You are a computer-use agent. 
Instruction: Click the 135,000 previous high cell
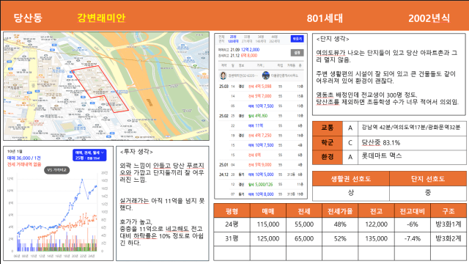click(376, 239)
